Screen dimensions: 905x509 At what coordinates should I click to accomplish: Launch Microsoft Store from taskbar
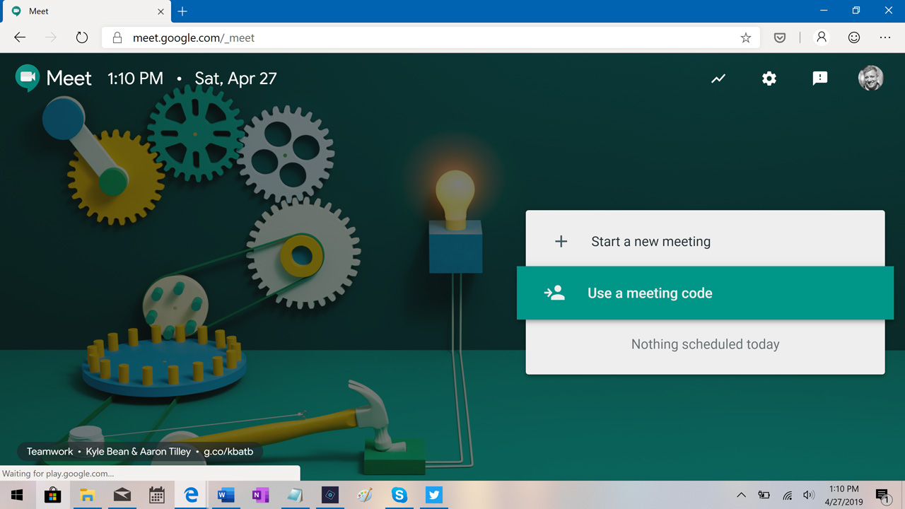[x=52, y=496]
